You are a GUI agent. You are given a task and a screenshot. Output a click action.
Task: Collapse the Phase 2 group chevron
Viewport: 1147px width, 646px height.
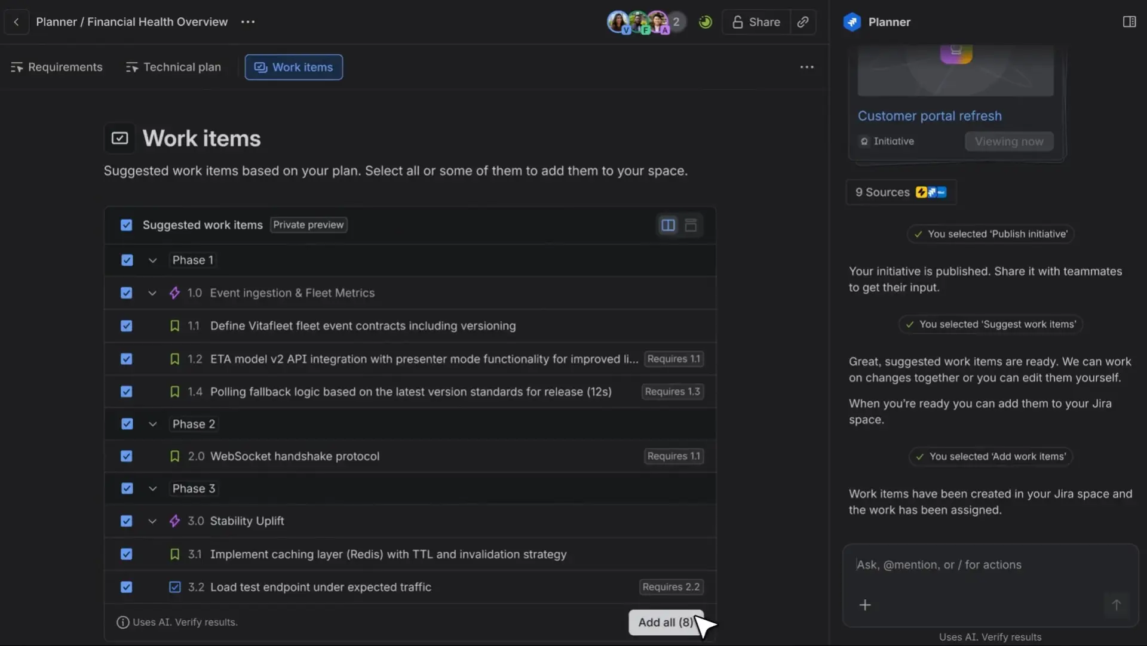152,424
